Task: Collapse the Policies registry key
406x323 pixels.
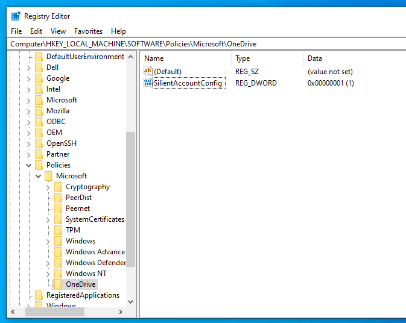Action: [x=29, y=165]
